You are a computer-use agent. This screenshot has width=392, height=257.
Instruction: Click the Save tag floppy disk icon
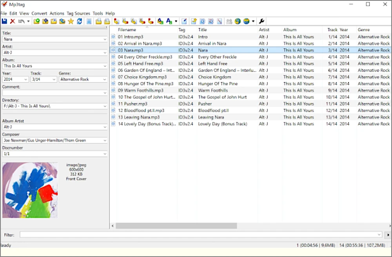(x=4, y=21)
